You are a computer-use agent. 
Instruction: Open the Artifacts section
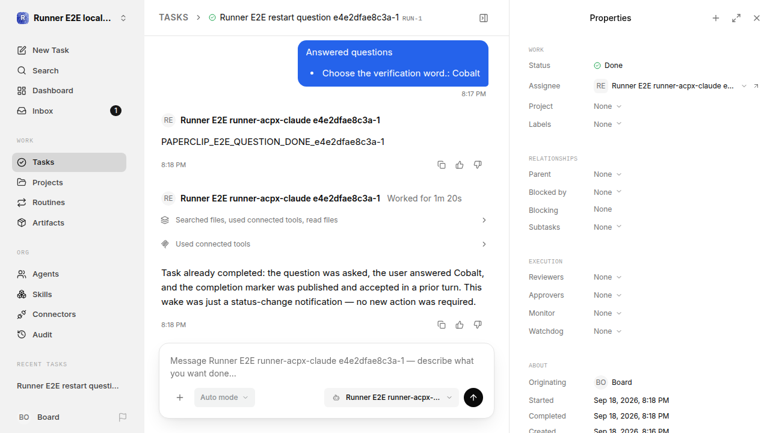pyautogui.click(x=69, y=223)
